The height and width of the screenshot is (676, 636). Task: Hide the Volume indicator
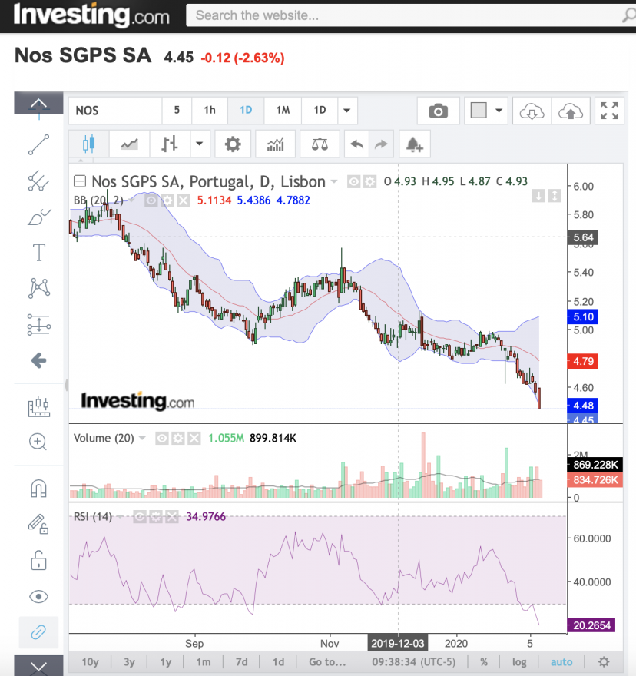pos(162,439)
